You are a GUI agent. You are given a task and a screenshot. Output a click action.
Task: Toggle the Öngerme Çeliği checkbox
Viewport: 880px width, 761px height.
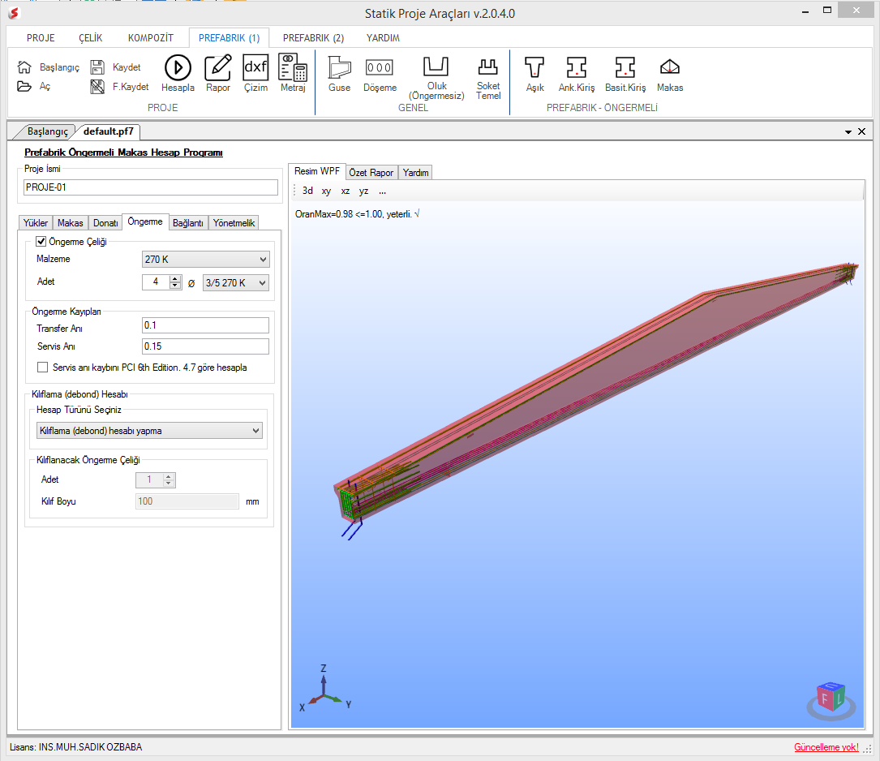[41, 241]
